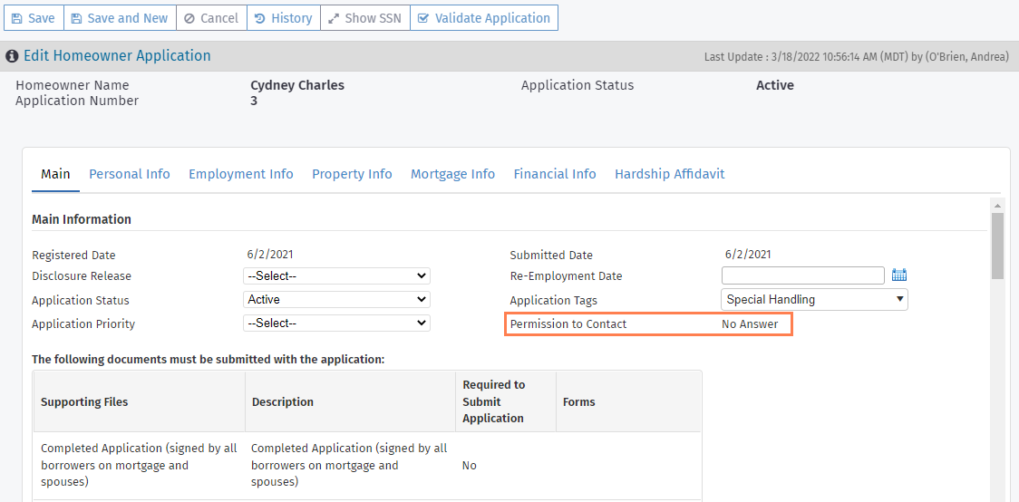
Task: Select the Hardship Affidavit tab
Action: 669,174
